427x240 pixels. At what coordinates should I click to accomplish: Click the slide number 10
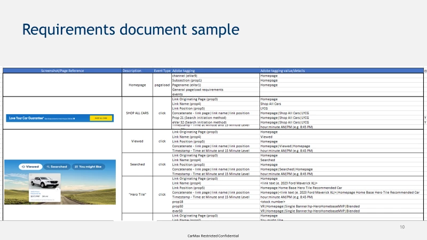tap(402, 227)
